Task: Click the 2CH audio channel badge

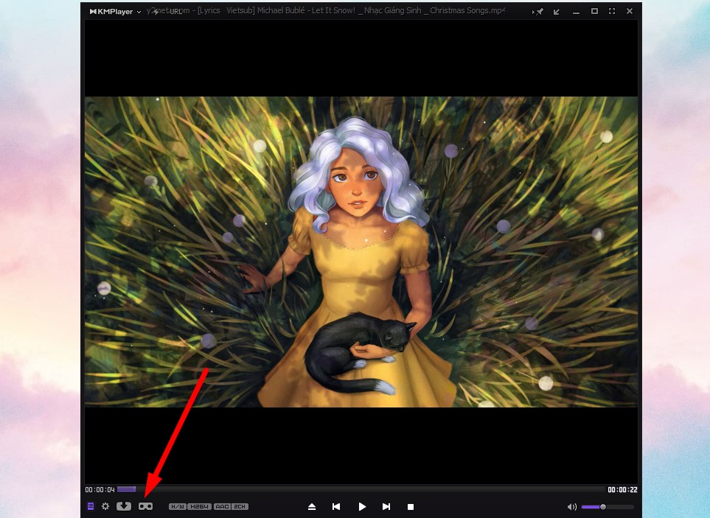Action: tap(240, 507)
